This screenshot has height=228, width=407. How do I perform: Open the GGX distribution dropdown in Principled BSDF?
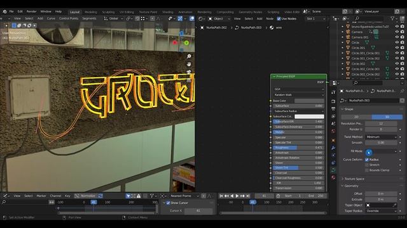299,89
